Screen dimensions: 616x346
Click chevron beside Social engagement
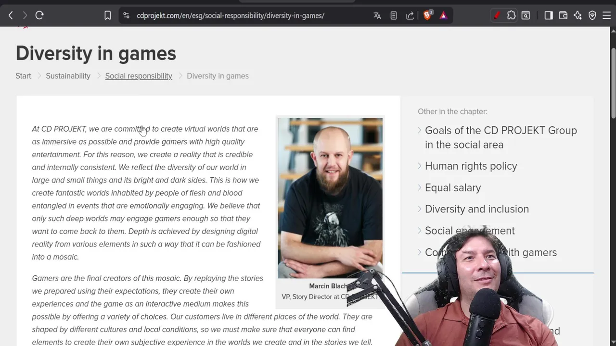click(420, 230)
